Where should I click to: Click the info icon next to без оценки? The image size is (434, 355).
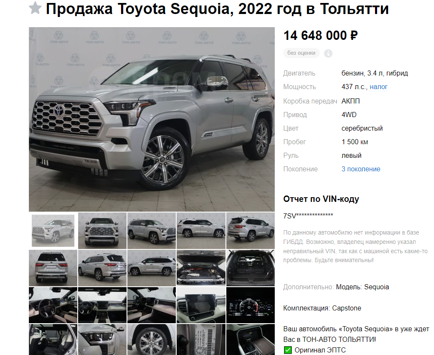tap(328, 53)
